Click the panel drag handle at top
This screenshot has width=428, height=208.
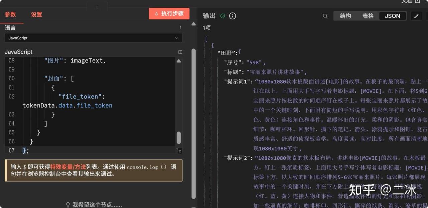[97, 7]
